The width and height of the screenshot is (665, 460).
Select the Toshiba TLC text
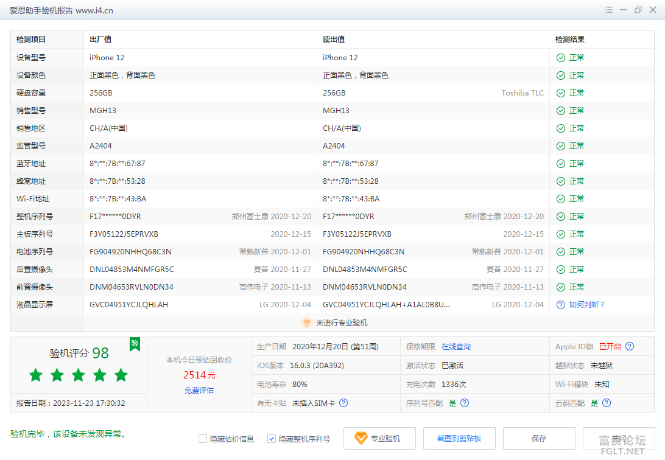(522, 93)
